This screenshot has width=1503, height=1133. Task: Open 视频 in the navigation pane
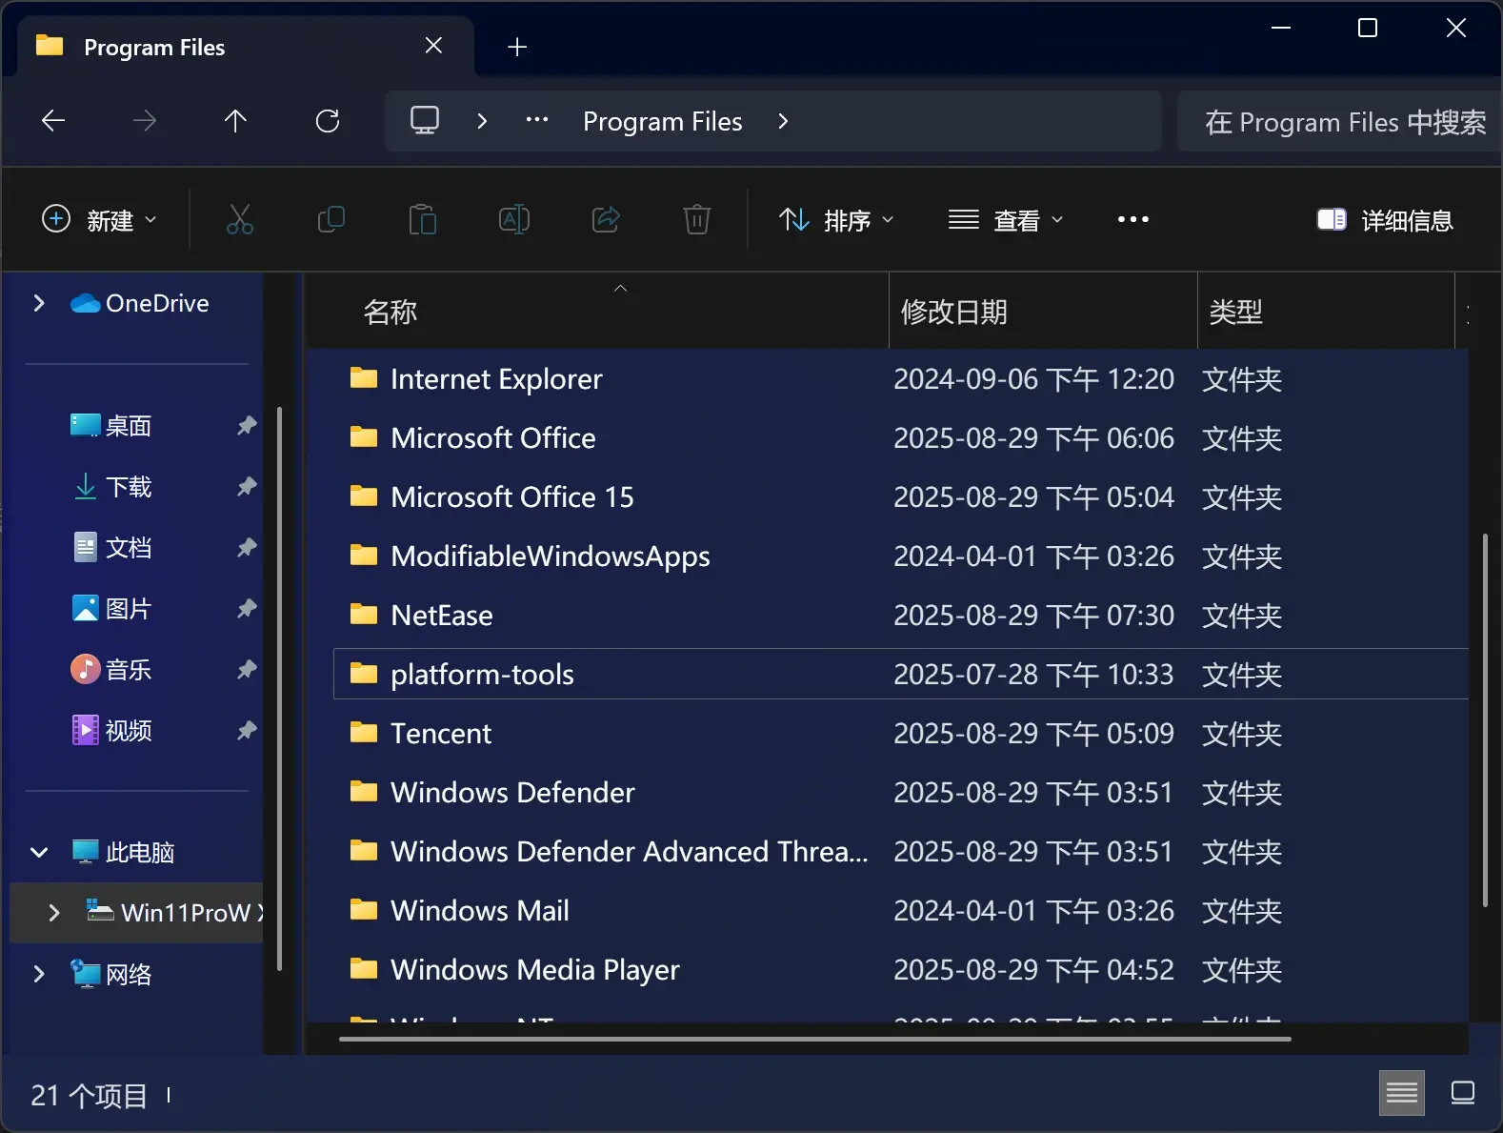point(129,730)
